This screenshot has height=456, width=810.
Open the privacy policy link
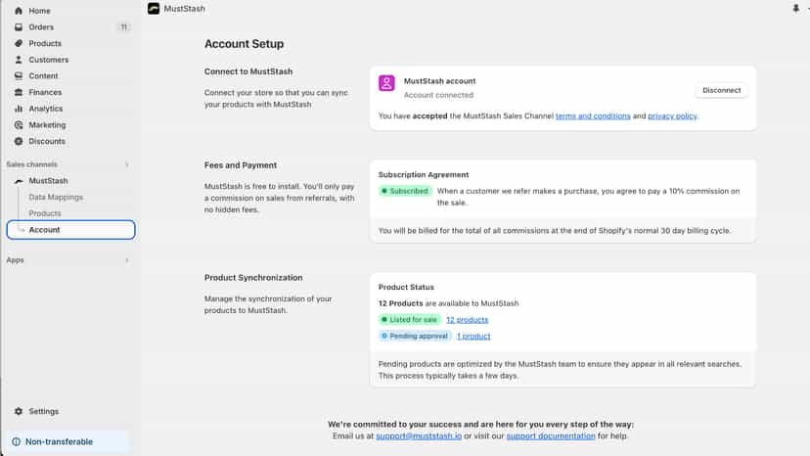point(672,115)
